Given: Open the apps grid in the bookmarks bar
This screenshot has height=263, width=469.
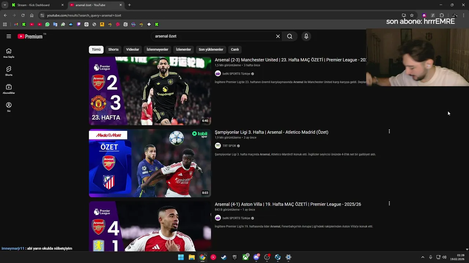Looking at the screenshot, I should tap(5, 24).
